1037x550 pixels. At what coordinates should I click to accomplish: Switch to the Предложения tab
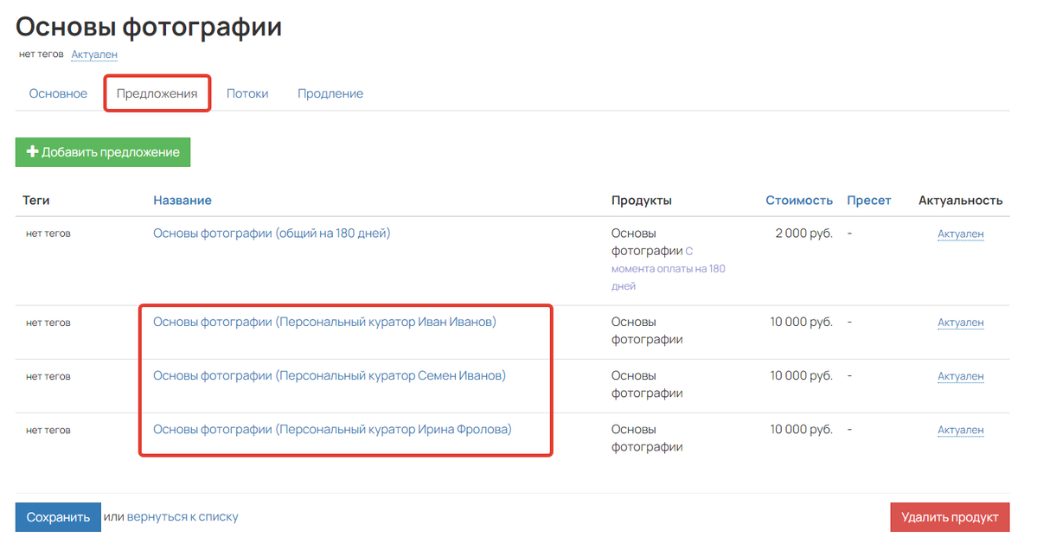(157, 93)
